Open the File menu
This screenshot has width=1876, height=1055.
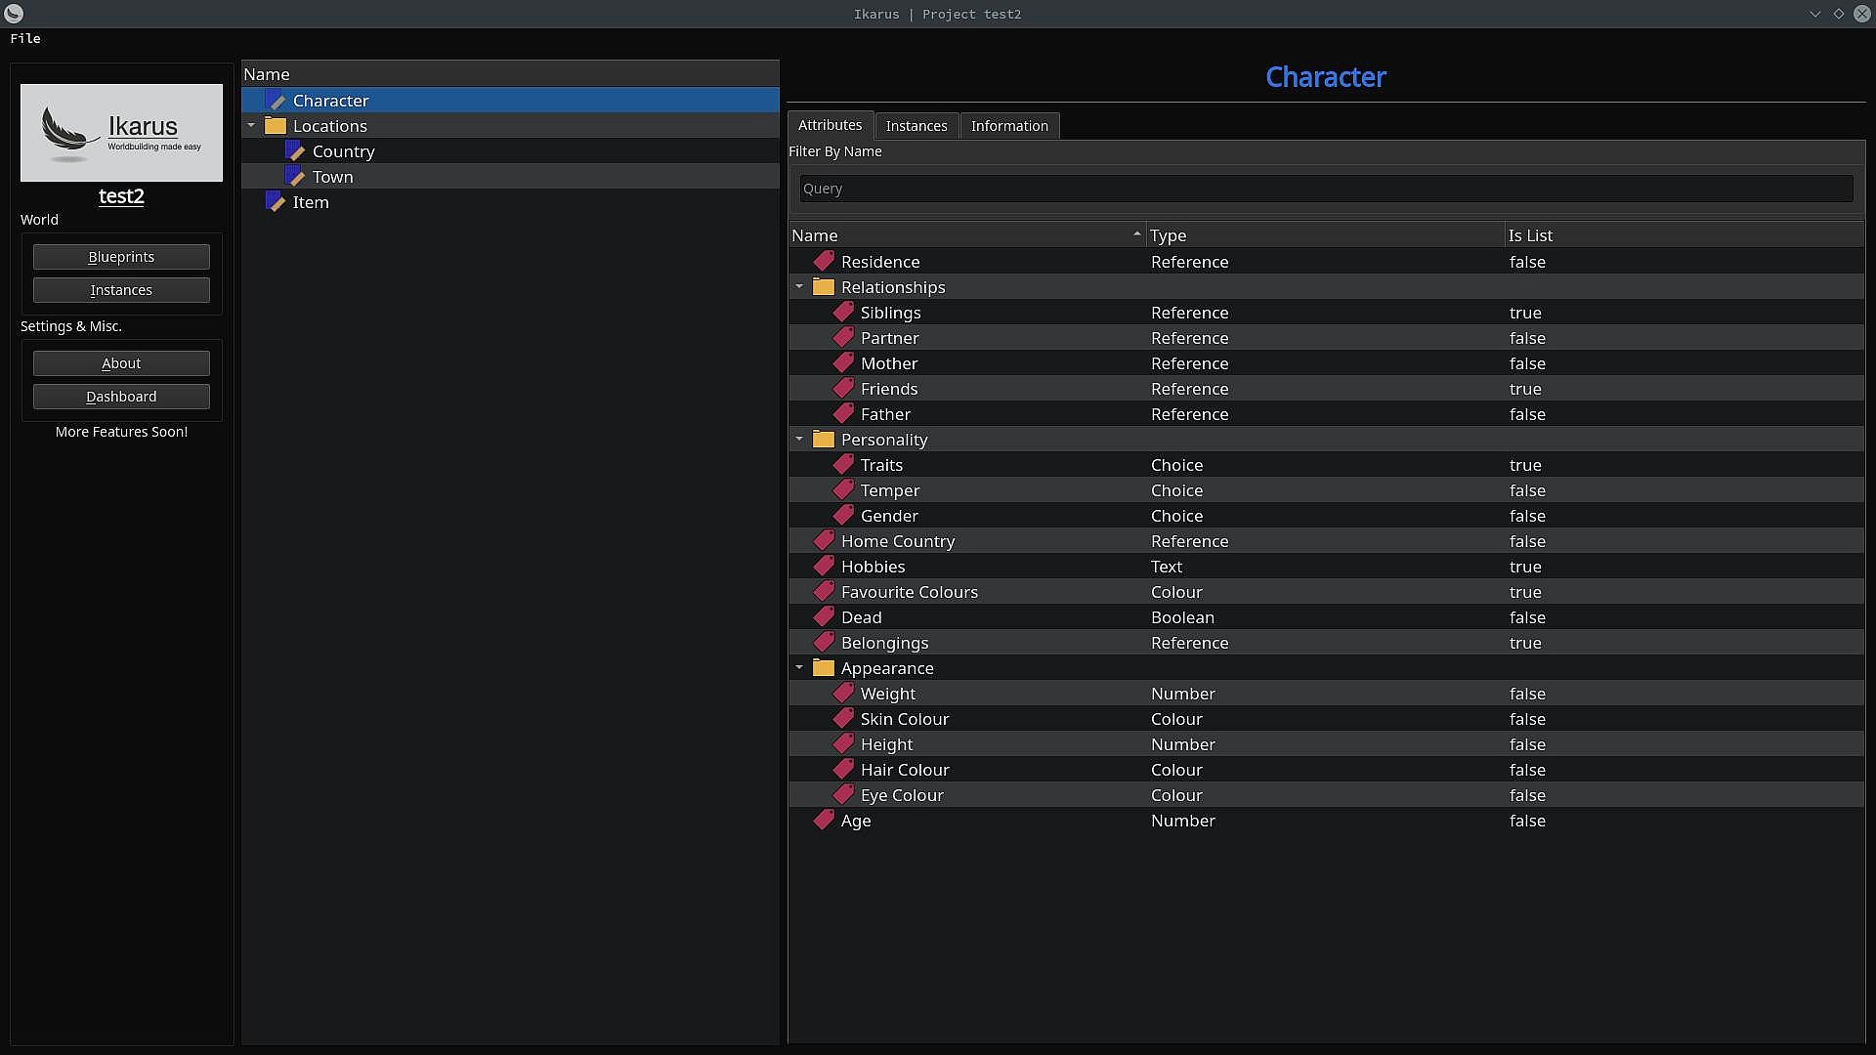point(25,38)
